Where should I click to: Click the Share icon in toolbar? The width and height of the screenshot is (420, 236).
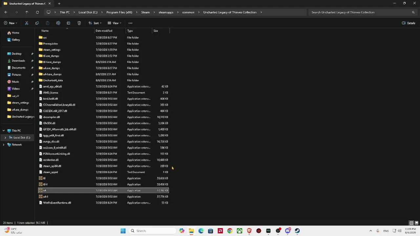[69, 23]
